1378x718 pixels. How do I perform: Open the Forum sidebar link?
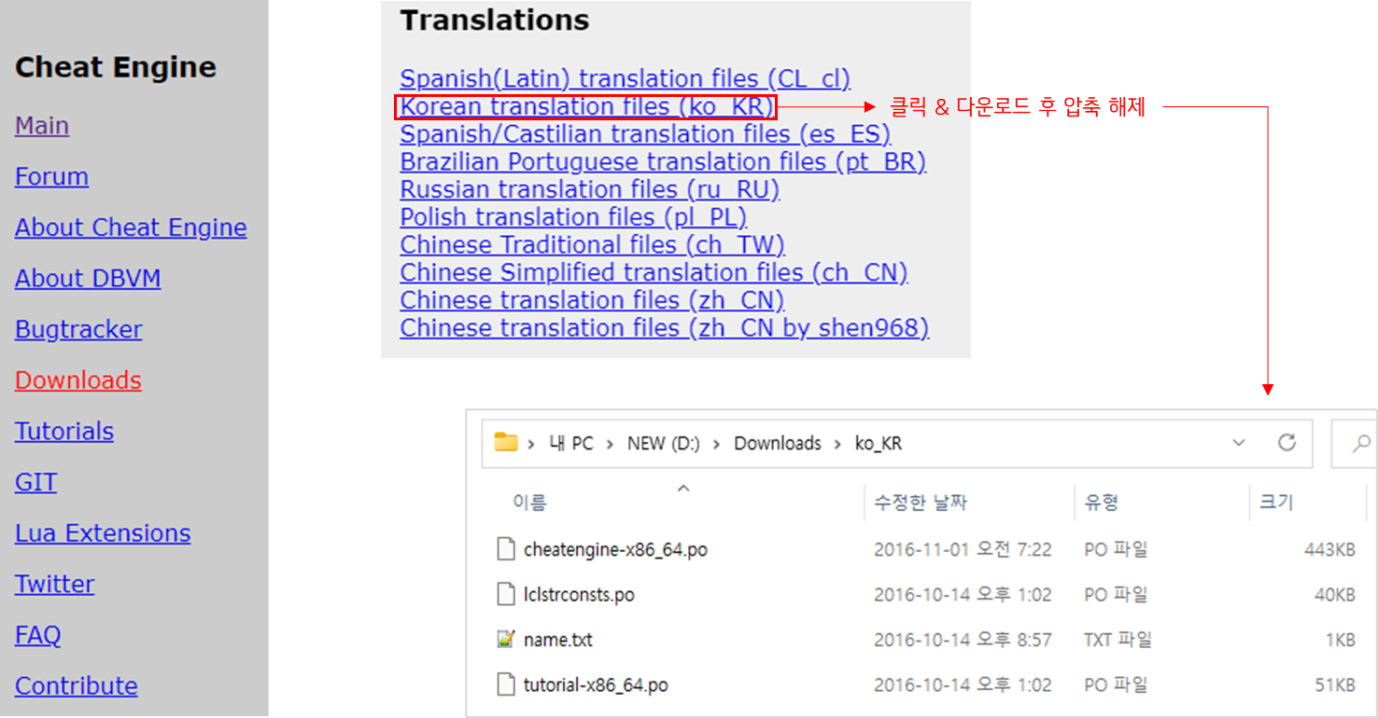[x=51, y=176]
